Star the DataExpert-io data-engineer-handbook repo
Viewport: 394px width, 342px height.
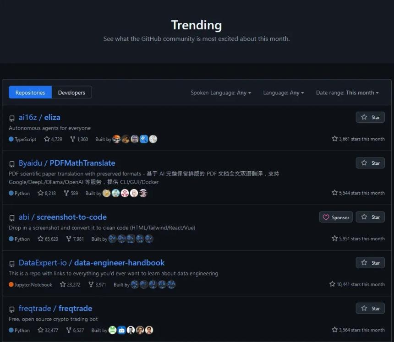point(370,263)
